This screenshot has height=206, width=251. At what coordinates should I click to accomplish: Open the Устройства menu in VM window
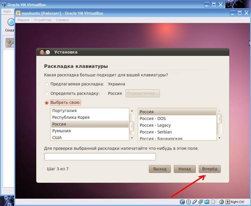[43, 20]
